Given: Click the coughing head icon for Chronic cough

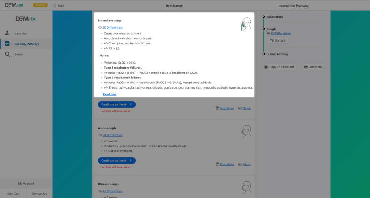Looking at the screenshot, I should click(x=246, y=186).
